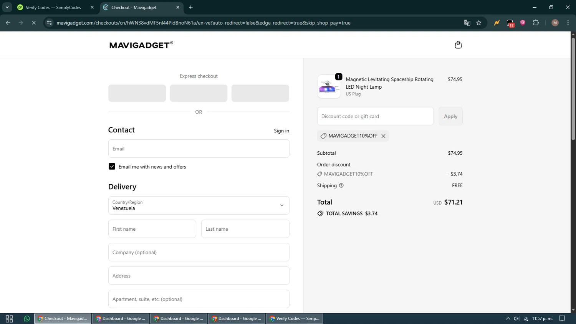Focus the Email input field
Screen dimensions: 576x324
click(x=199, y=149)
